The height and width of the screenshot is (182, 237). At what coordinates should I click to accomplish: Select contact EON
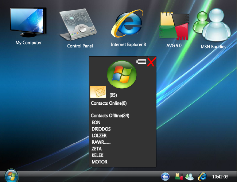coord(96,123)
